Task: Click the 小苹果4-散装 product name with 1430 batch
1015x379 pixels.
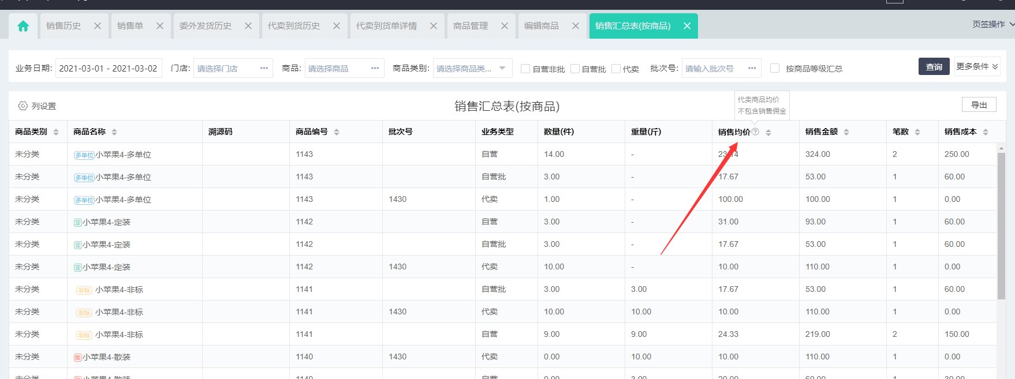Action: (106, 357)
